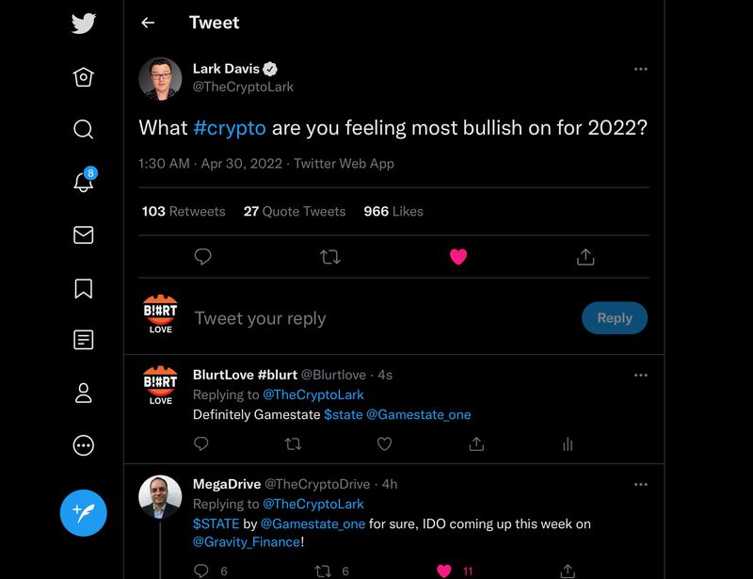Open the Messages envelope icon
Screen dimensions: 753x579
point(84,235)
